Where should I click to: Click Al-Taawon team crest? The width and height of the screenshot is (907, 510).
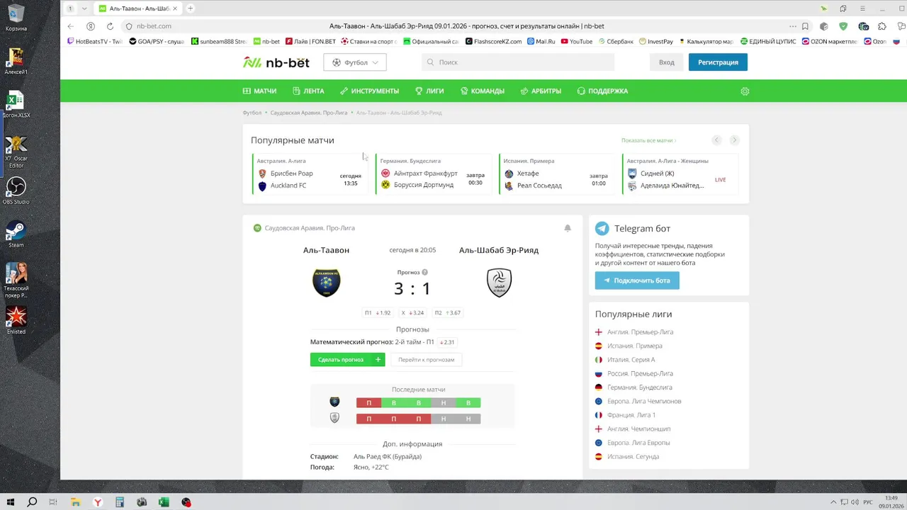point(327,282)
